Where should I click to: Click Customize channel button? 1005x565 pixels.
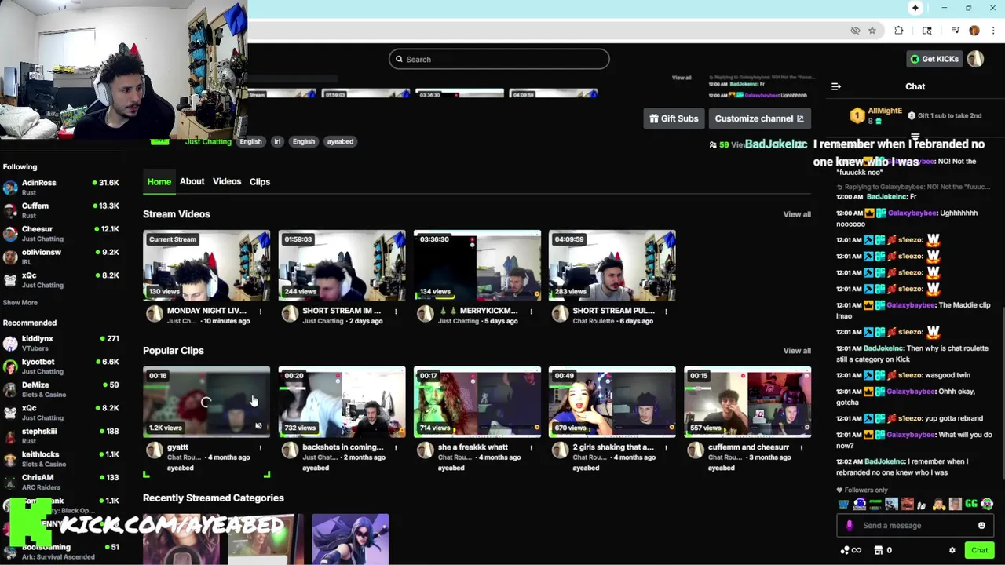click(759, 118)
